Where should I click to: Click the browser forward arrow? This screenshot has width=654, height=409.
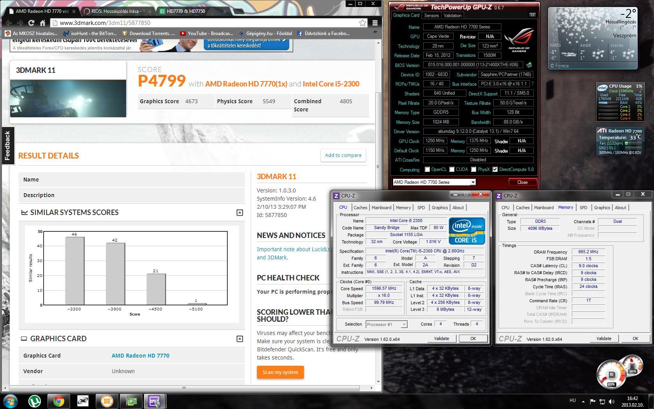[x=20, y=23]
